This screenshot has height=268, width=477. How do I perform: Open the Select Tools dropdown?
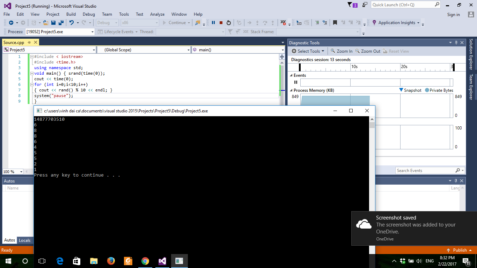[x=308, y=51]
